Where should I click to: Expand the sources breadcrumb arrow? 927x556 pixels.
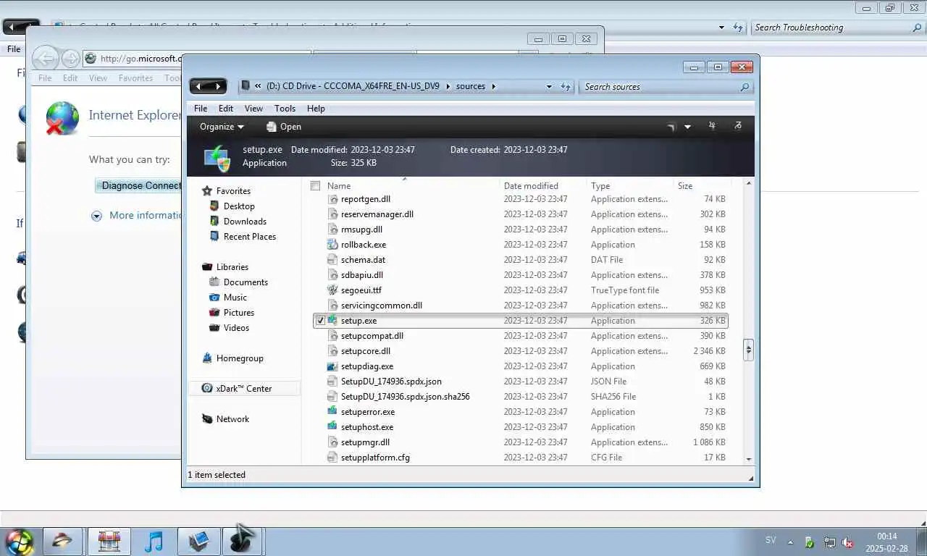pos(494,86)
